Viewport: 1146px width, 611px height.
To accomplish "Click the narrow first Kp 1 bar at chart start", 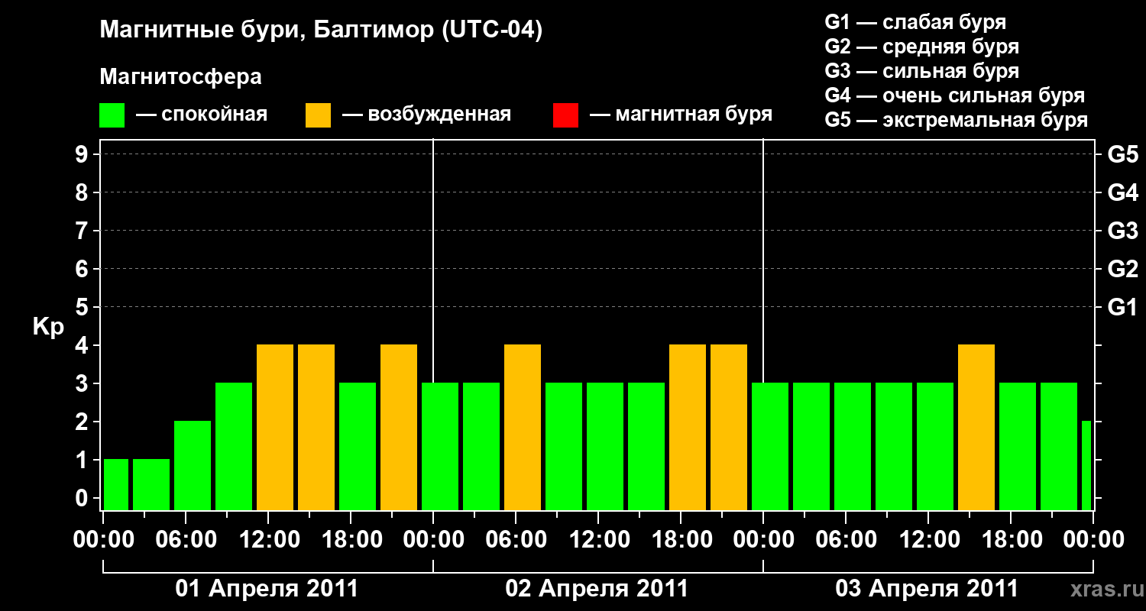I will point(116,484).
